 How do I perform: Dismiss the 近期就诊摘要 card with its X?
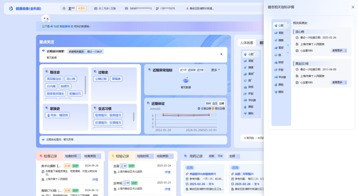tap(221, 54)
